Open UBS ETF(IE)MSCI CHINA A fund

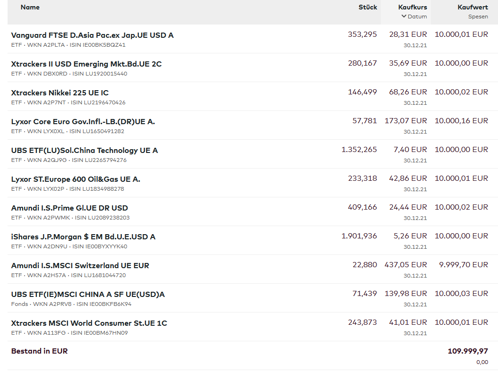pos(88,295)
